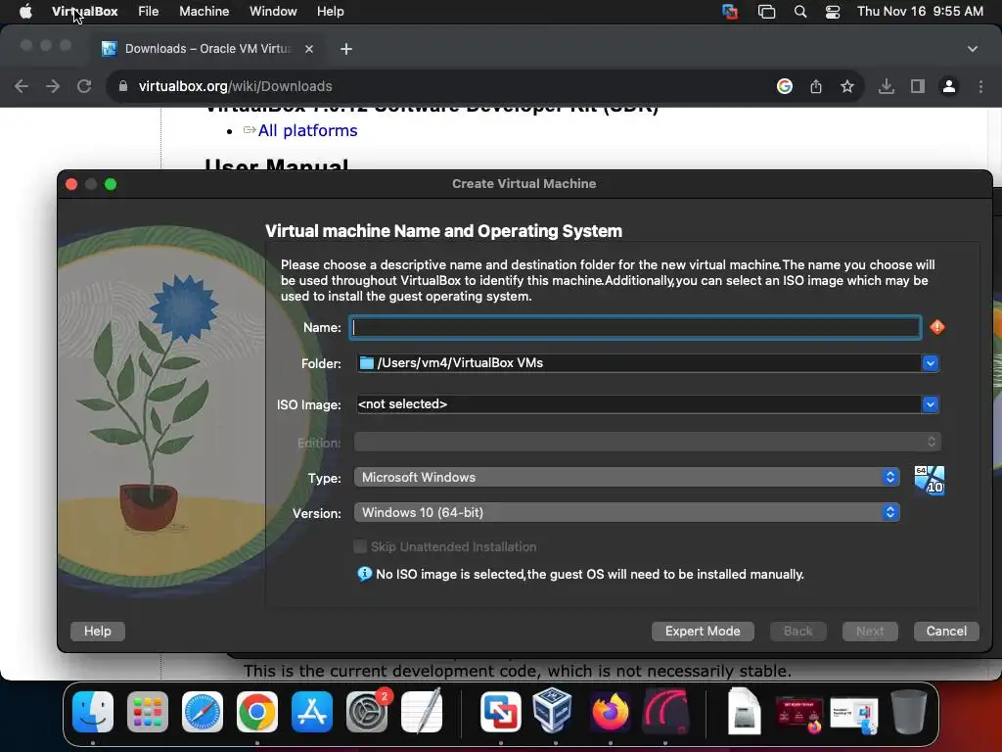Click the site lock icon in address bar
The width and height of the screenshot is (1002, 752).
pos(123,86)
